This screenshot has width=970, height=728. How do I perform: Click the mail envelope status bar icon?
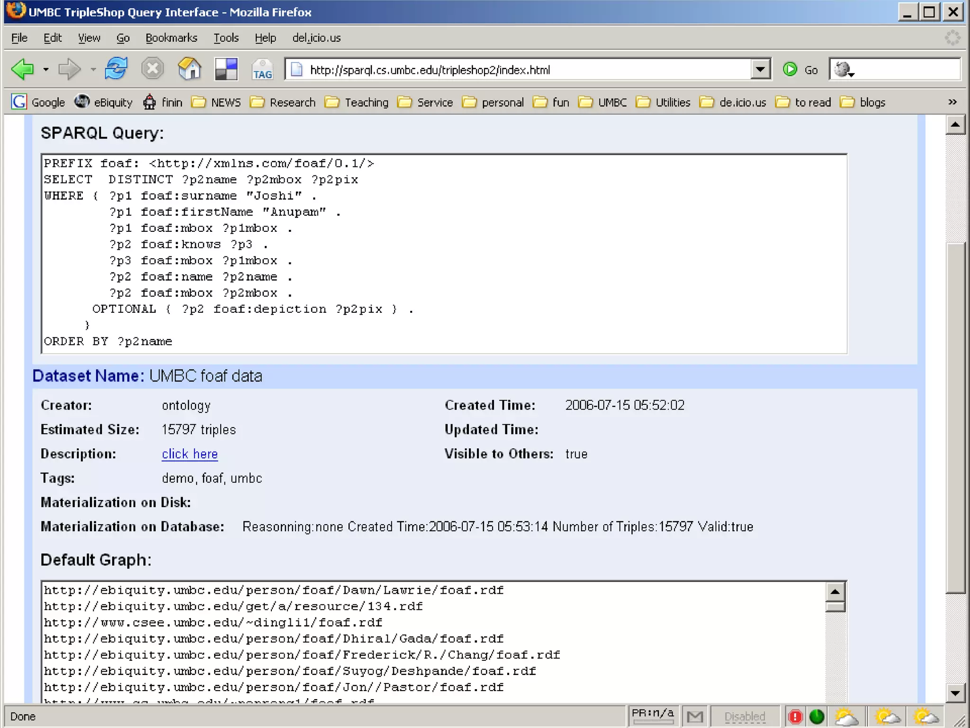[x=695, y=716]
